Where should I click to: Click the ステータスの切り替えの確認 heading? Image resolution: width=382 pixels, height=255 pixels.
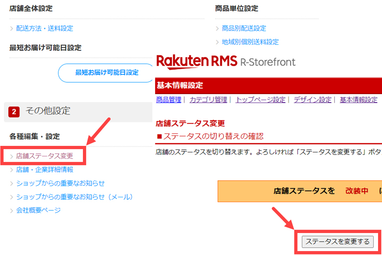click(x=210, y=136)
